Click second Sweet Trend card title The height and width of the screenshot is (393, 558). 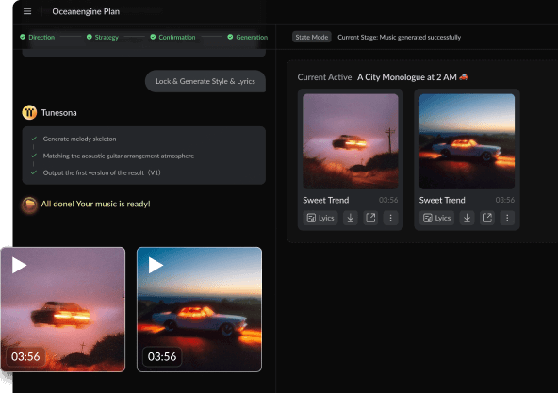click(442, 200)
